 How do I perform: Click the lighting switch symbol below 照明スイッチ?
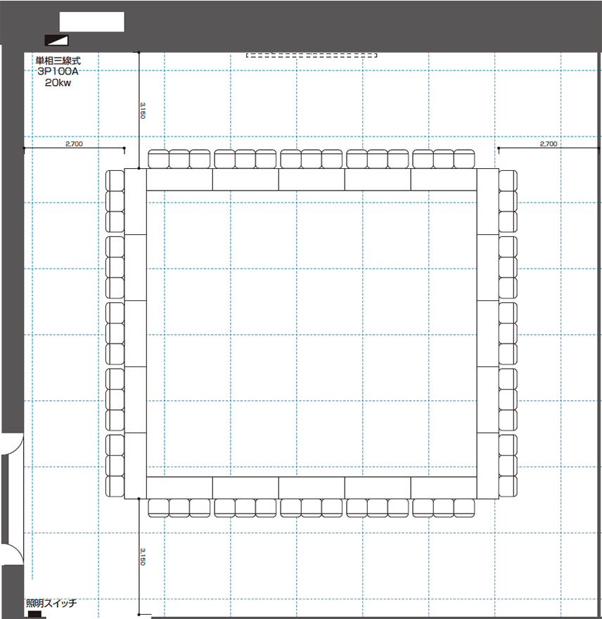[34, 614]
